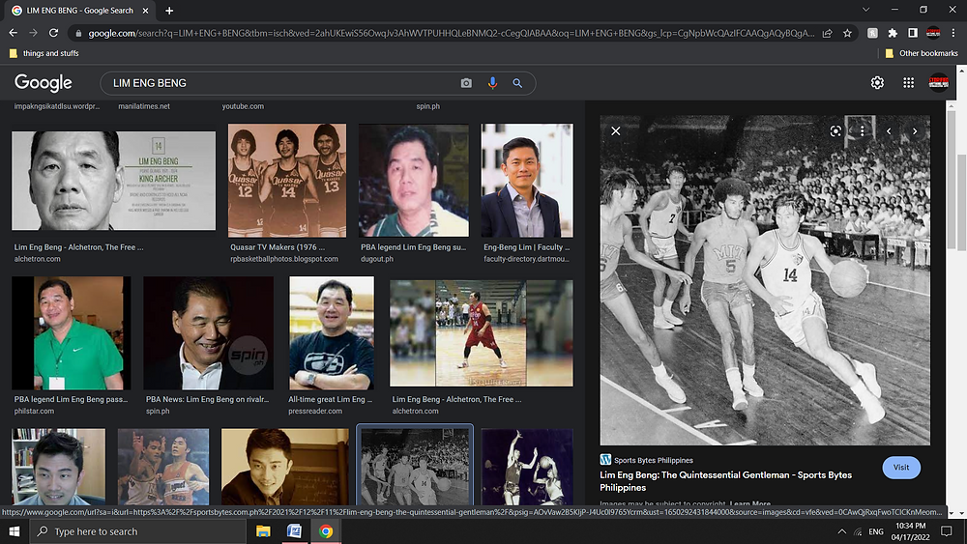Open the things and stuffs bookmark folder
The image size is (967, 544).
(44, 53)
